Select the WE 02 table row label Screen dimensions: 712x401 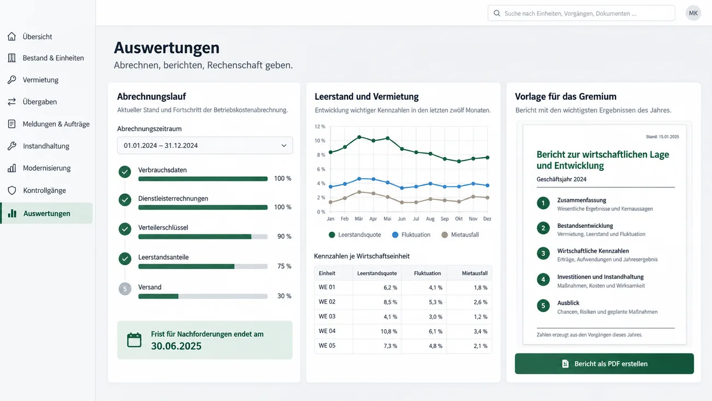pyautogui.click(x=327, y=302)
